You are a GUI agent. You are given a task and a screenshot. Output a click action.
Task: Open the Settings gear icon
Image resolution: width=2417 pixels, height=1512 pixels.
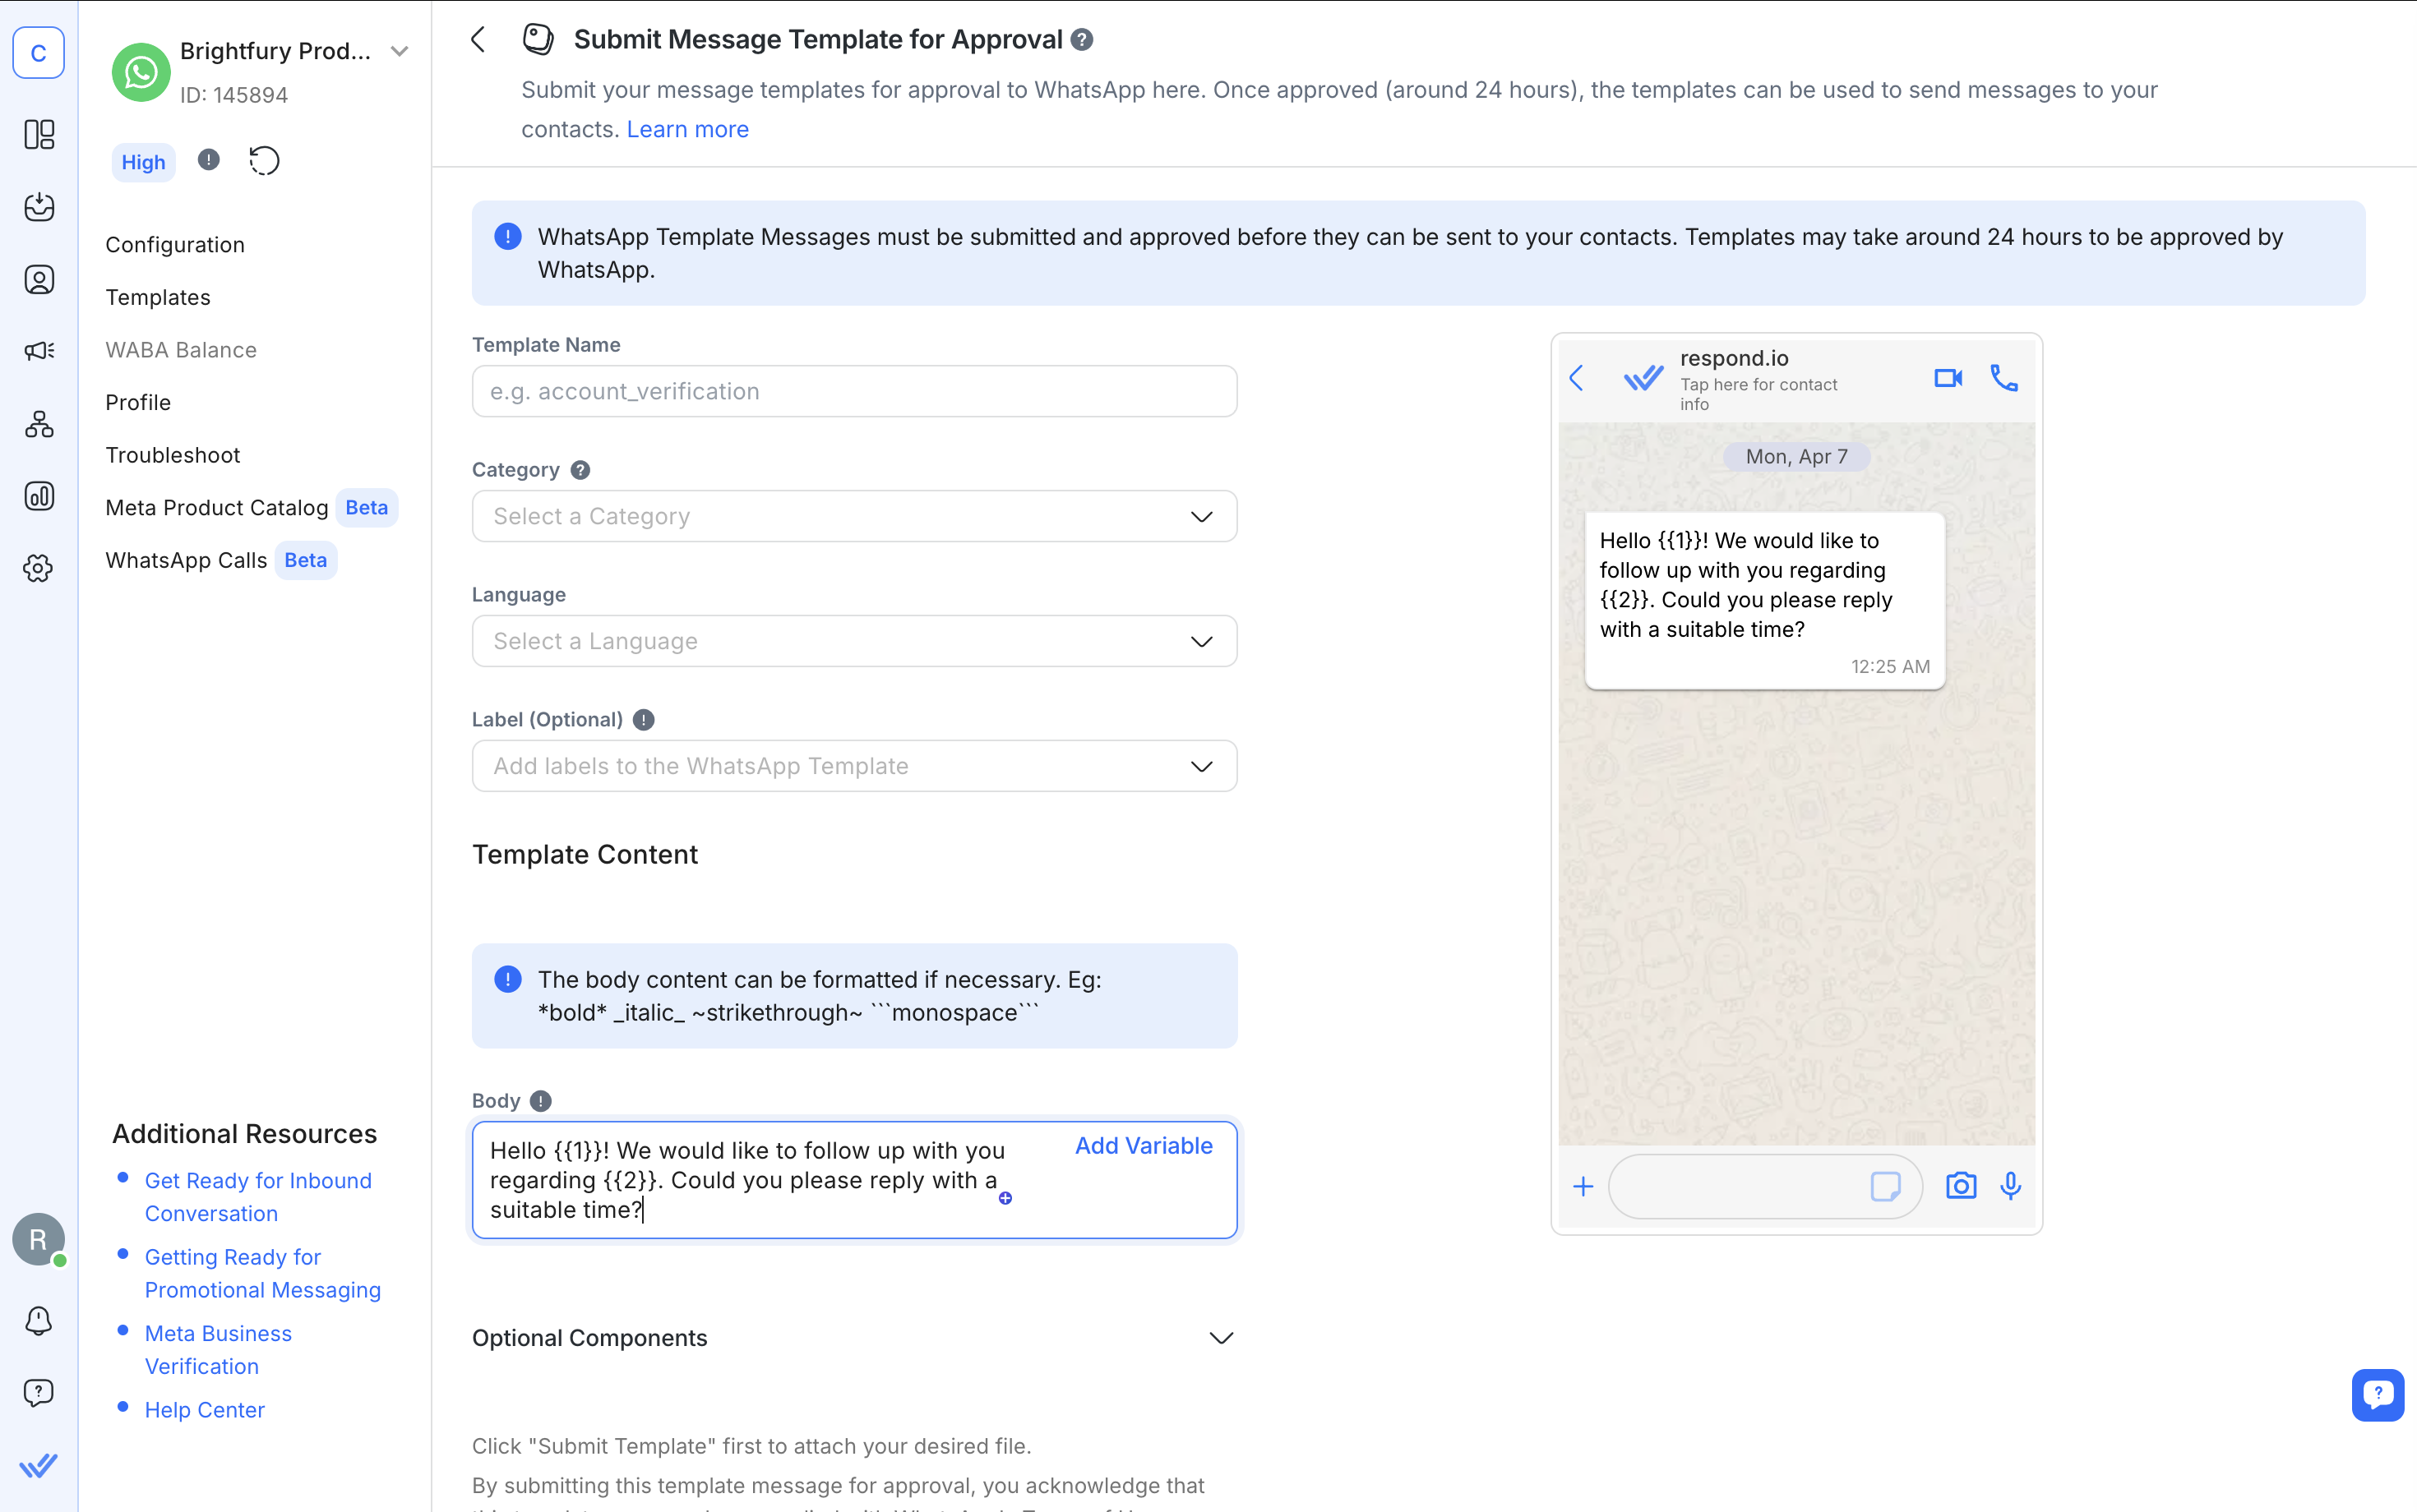coord(38,568)
